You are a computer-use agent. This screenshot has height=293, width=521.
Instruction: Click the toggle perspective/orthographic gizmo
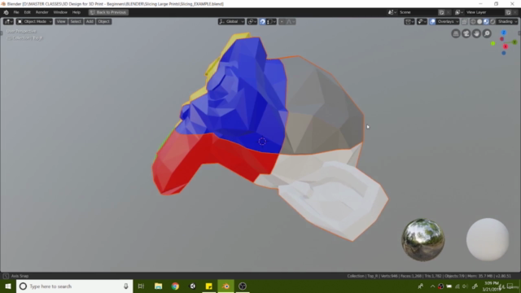pos(456,33)
